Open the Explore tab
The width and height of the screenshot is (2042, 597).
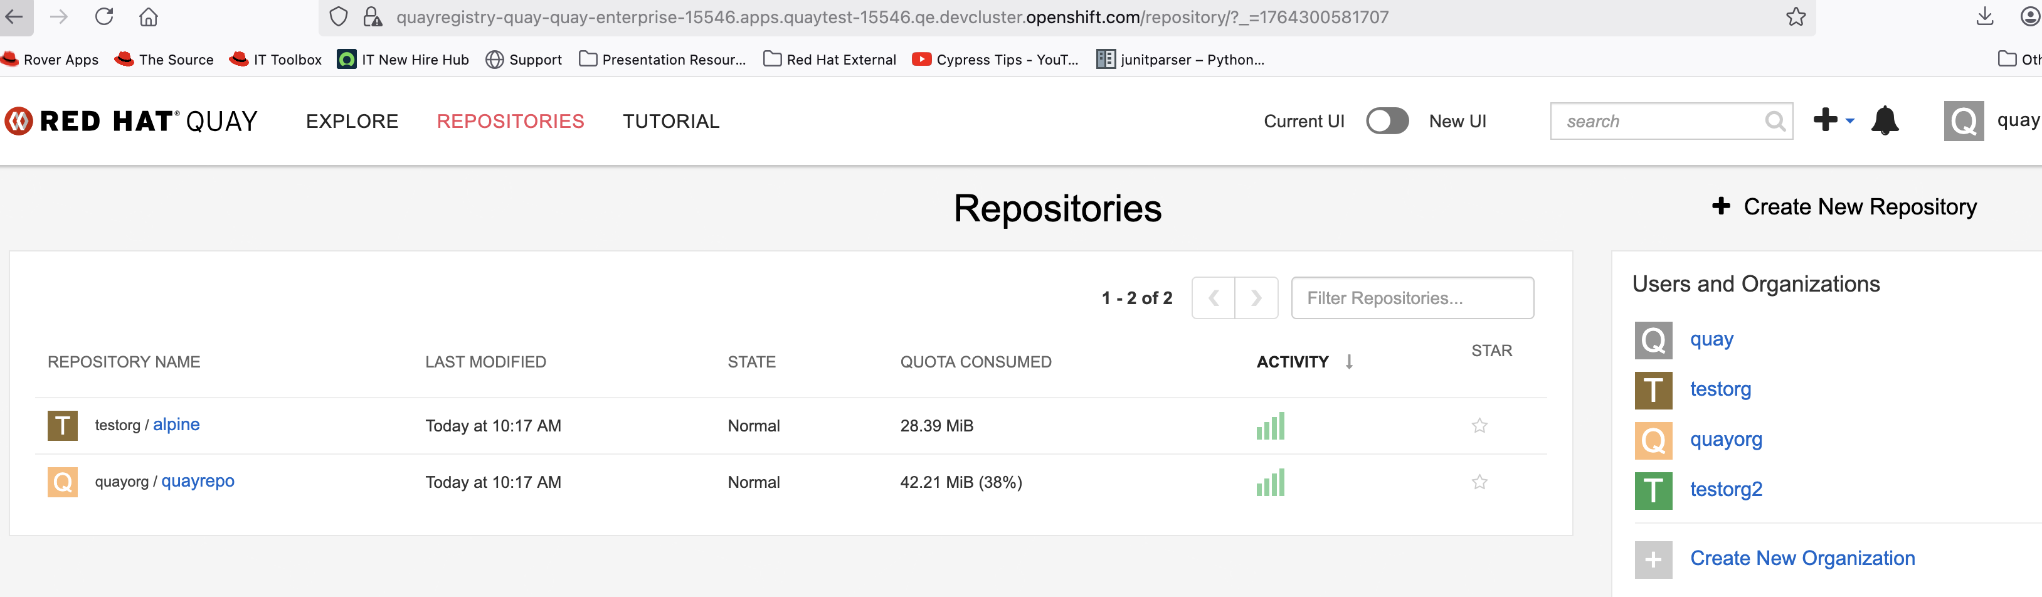[x=352, y=121]
